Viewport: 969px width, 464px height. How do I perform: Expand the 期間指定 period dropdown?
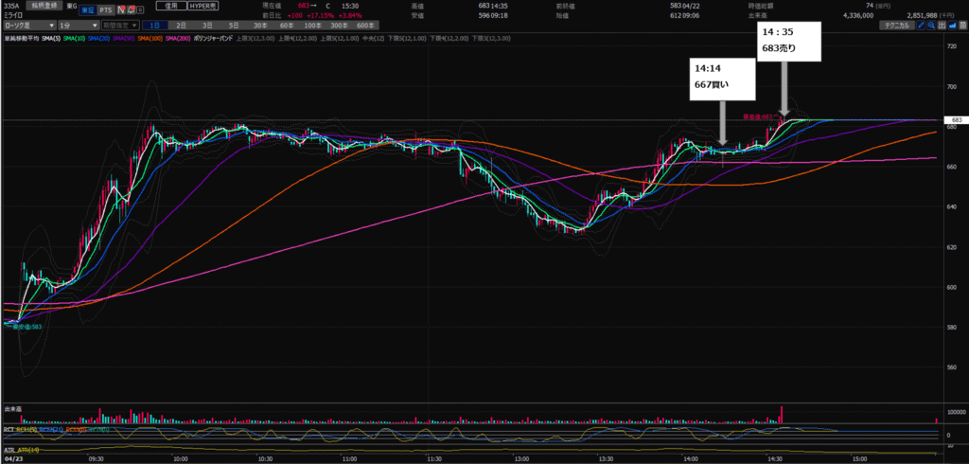click(x=119, y=26)
